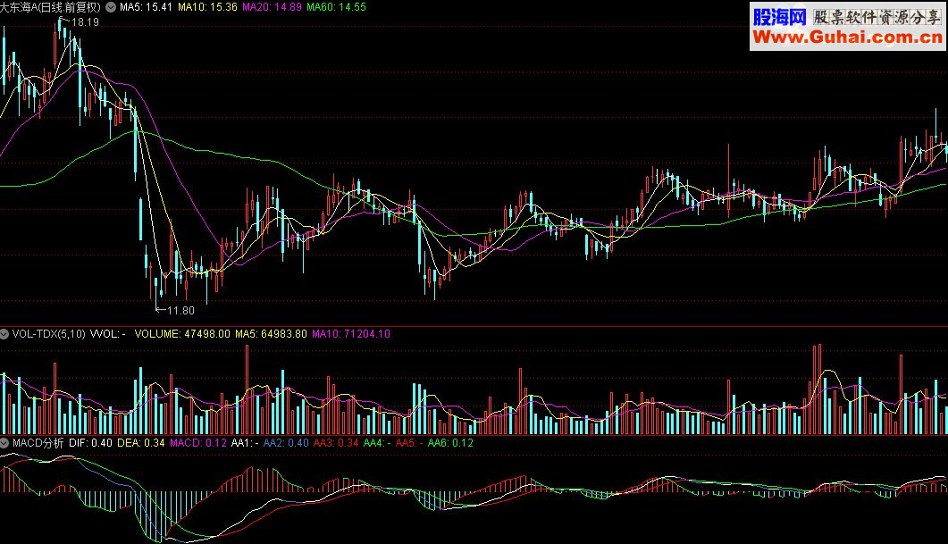
Task: Click the 11.80 low price marker
Action: click(180, 311)
